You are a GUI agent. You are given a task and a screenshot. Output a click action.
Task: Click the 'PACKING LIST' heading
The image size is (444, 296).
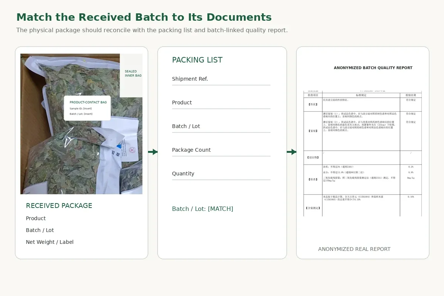tap(197, 60)
